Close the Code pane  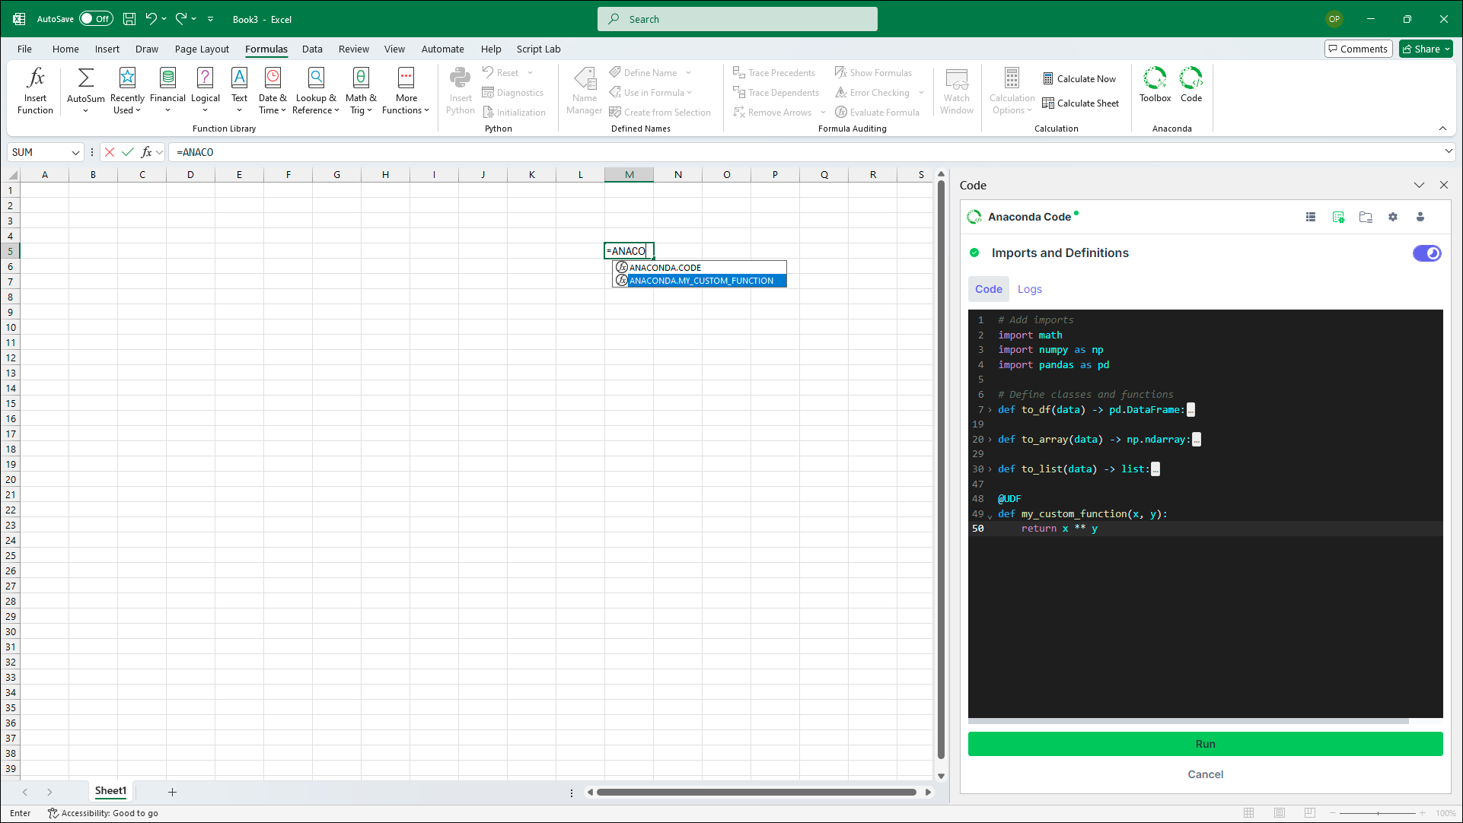[1443, 185]
